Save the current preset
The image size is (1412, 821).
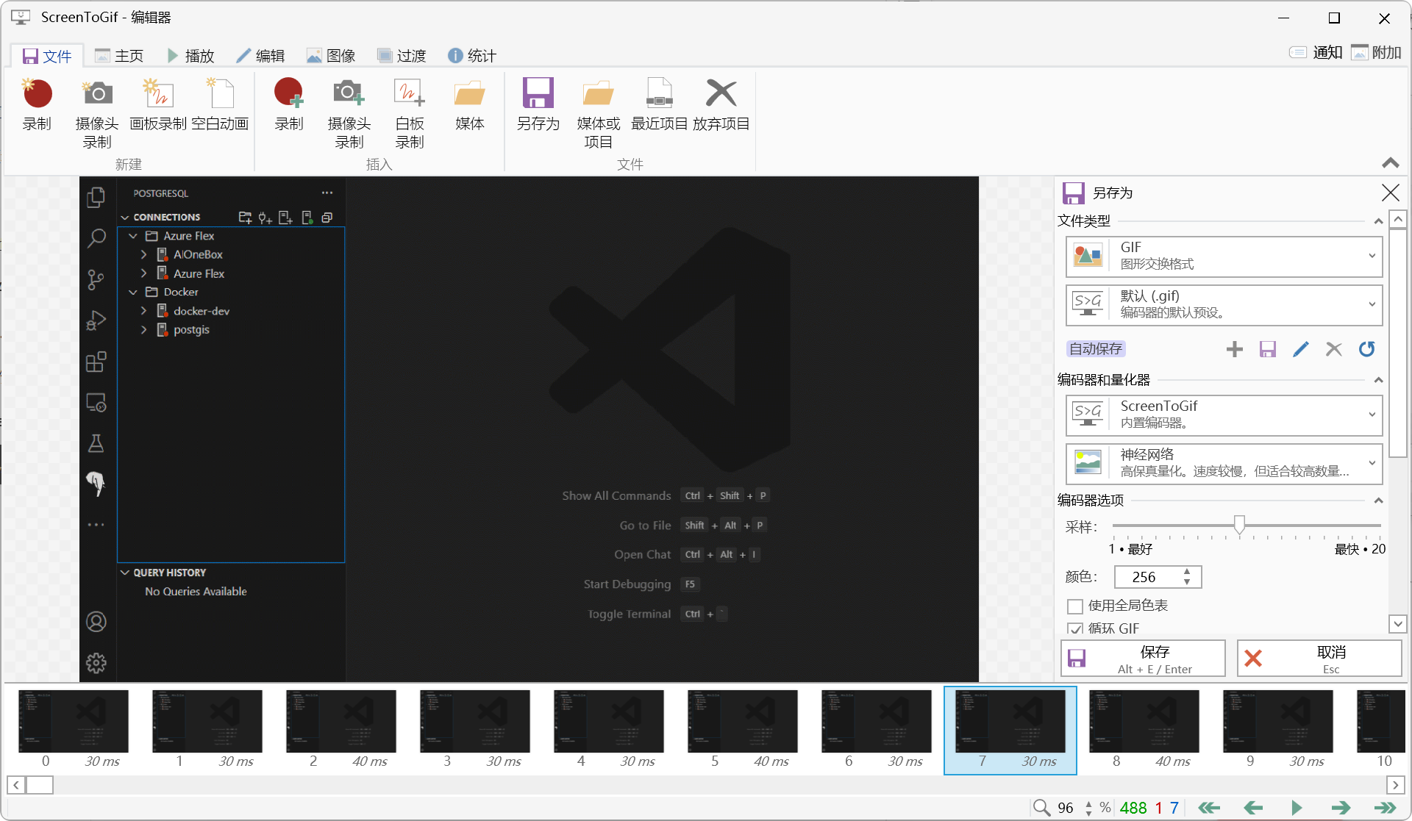[1268, 349]
